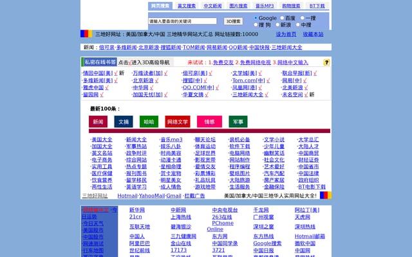Click the 拦截广告 link
This screenshot has height=257, width=412.
(x=194, y=195)
